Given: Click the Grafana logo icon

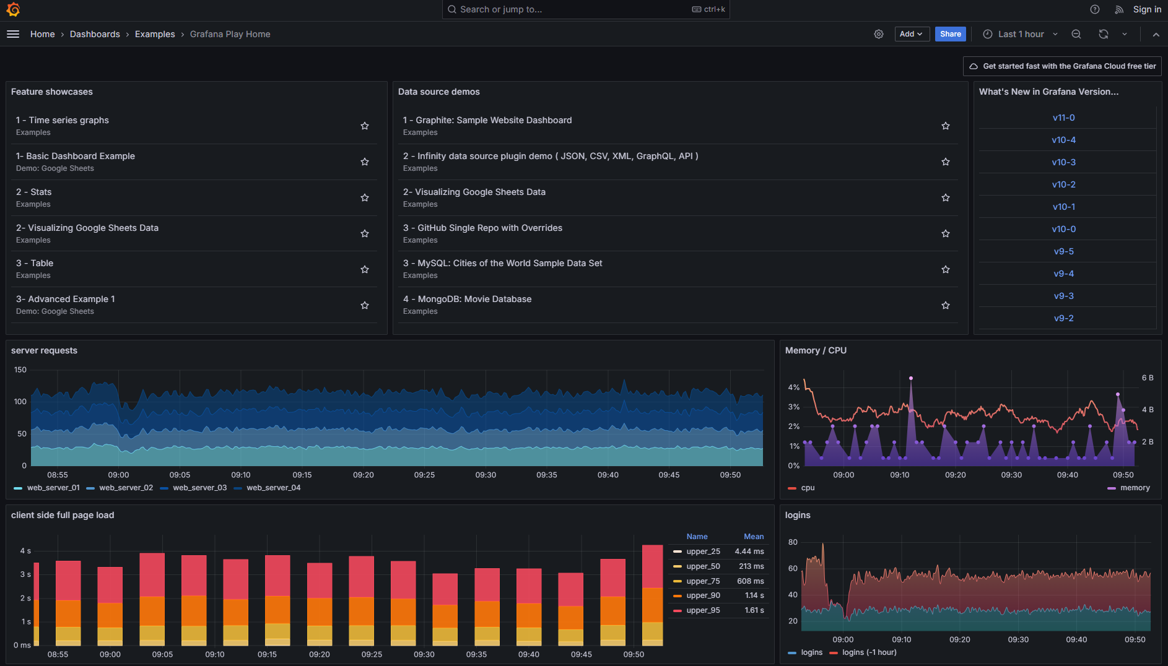Looking at the screenshot, I should coord(13,9).
